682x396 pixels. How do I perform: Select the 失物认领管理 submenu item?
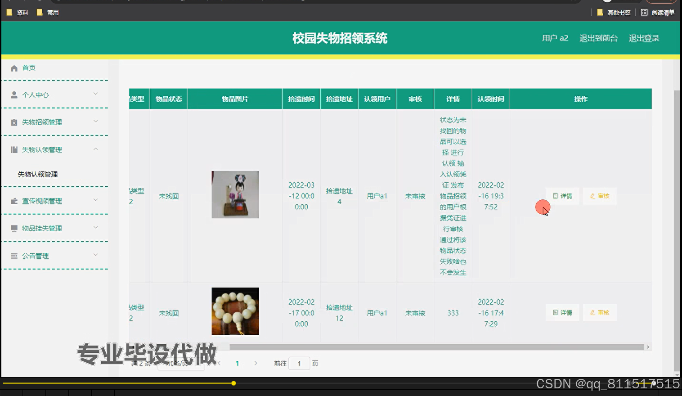point(38,175)
